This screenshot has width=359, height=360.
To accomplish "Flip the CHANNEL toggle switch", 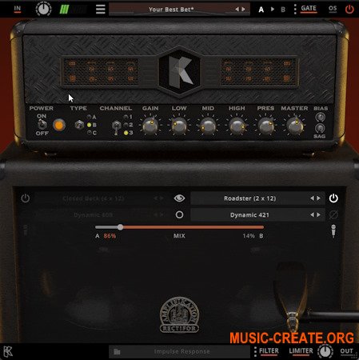I will 116,126.
